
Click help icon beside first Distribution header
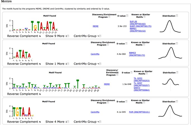(177, 16)
